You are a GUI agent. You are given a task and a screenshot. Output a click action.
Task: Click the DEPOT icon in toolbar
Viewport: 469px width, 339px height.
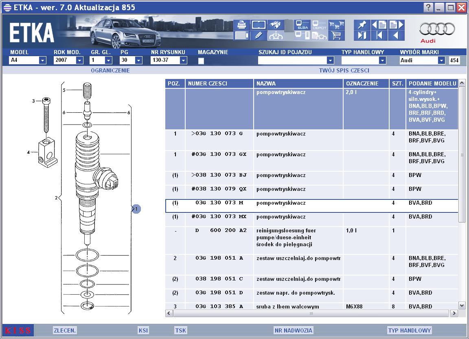click(x=320, y=25)
